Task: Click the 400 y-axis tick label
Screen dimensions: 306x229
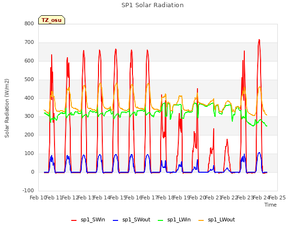Action: 29,98
